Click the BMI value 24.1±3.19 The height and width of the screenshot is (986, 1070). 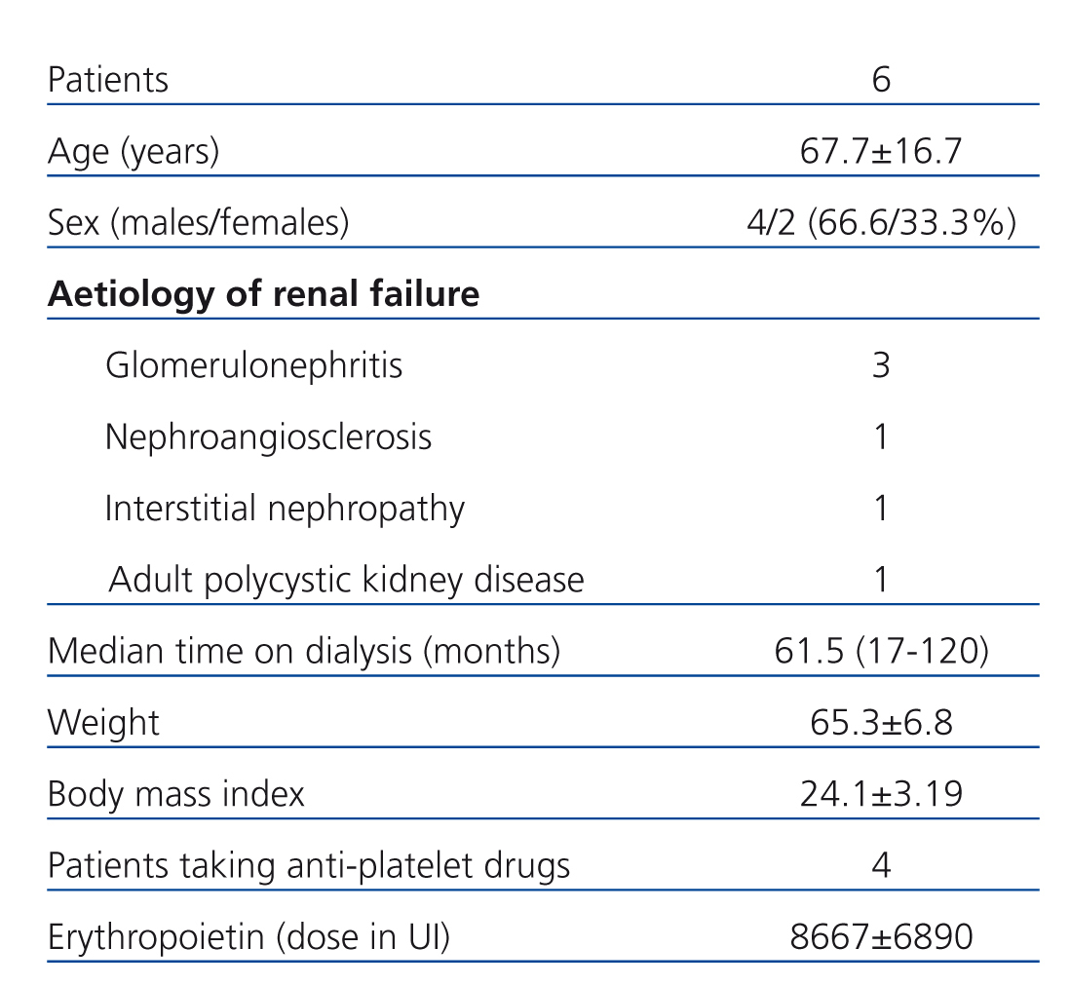click(x=881, y=794)
